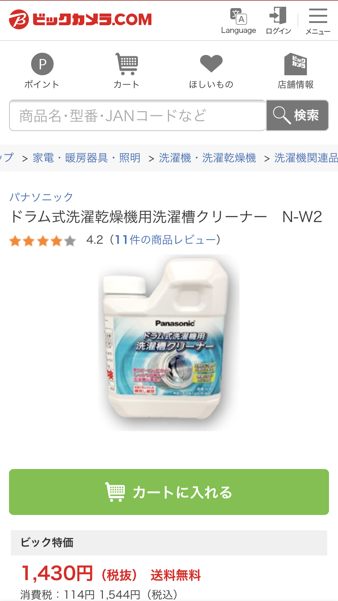338x601 pixels.
Task: Click the star rating display
Action: click(x=42, y=241)
